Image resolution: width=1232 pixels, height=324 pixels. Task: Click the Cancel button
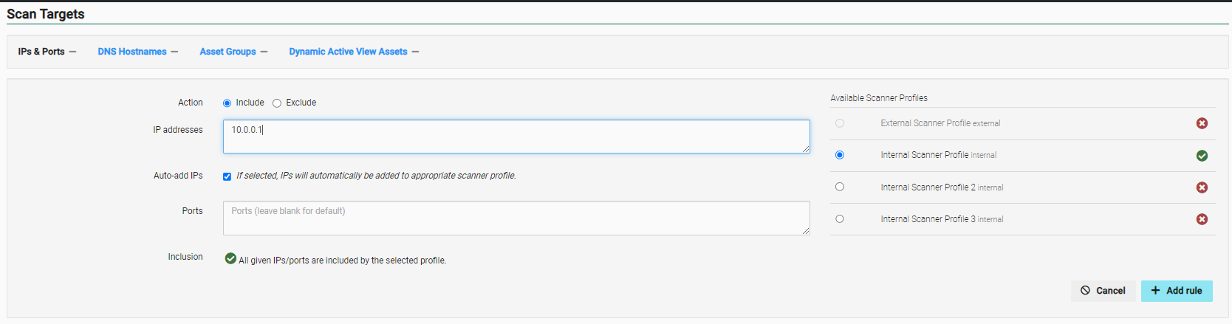1103,291
